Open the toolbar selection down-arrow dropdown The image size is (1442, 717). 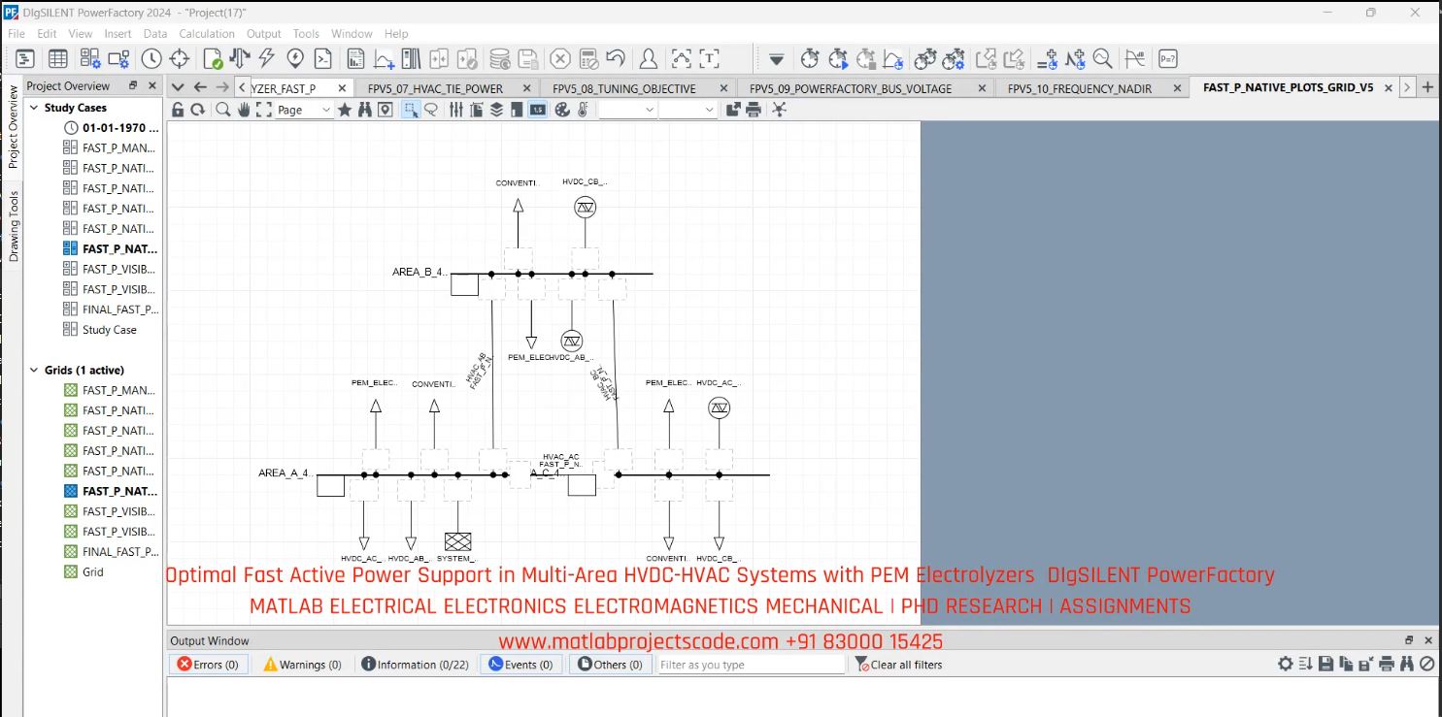[x=776, y=59]
